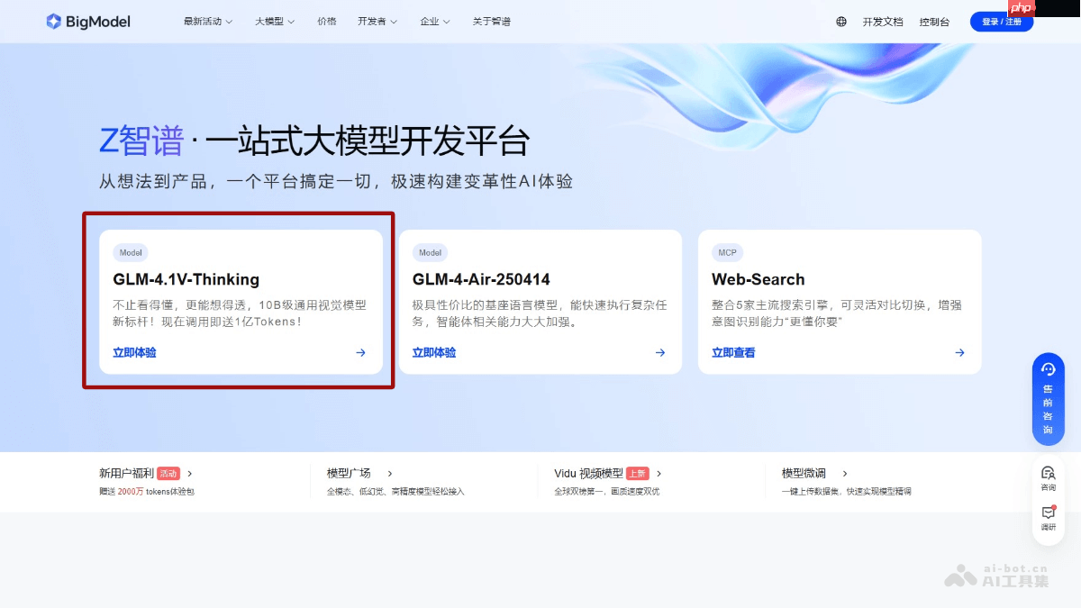The width and height of the screenshot is (1081, 608).
Task: Click the Web-Search card title
Action: pyautogui.click(x=759, y=279)
